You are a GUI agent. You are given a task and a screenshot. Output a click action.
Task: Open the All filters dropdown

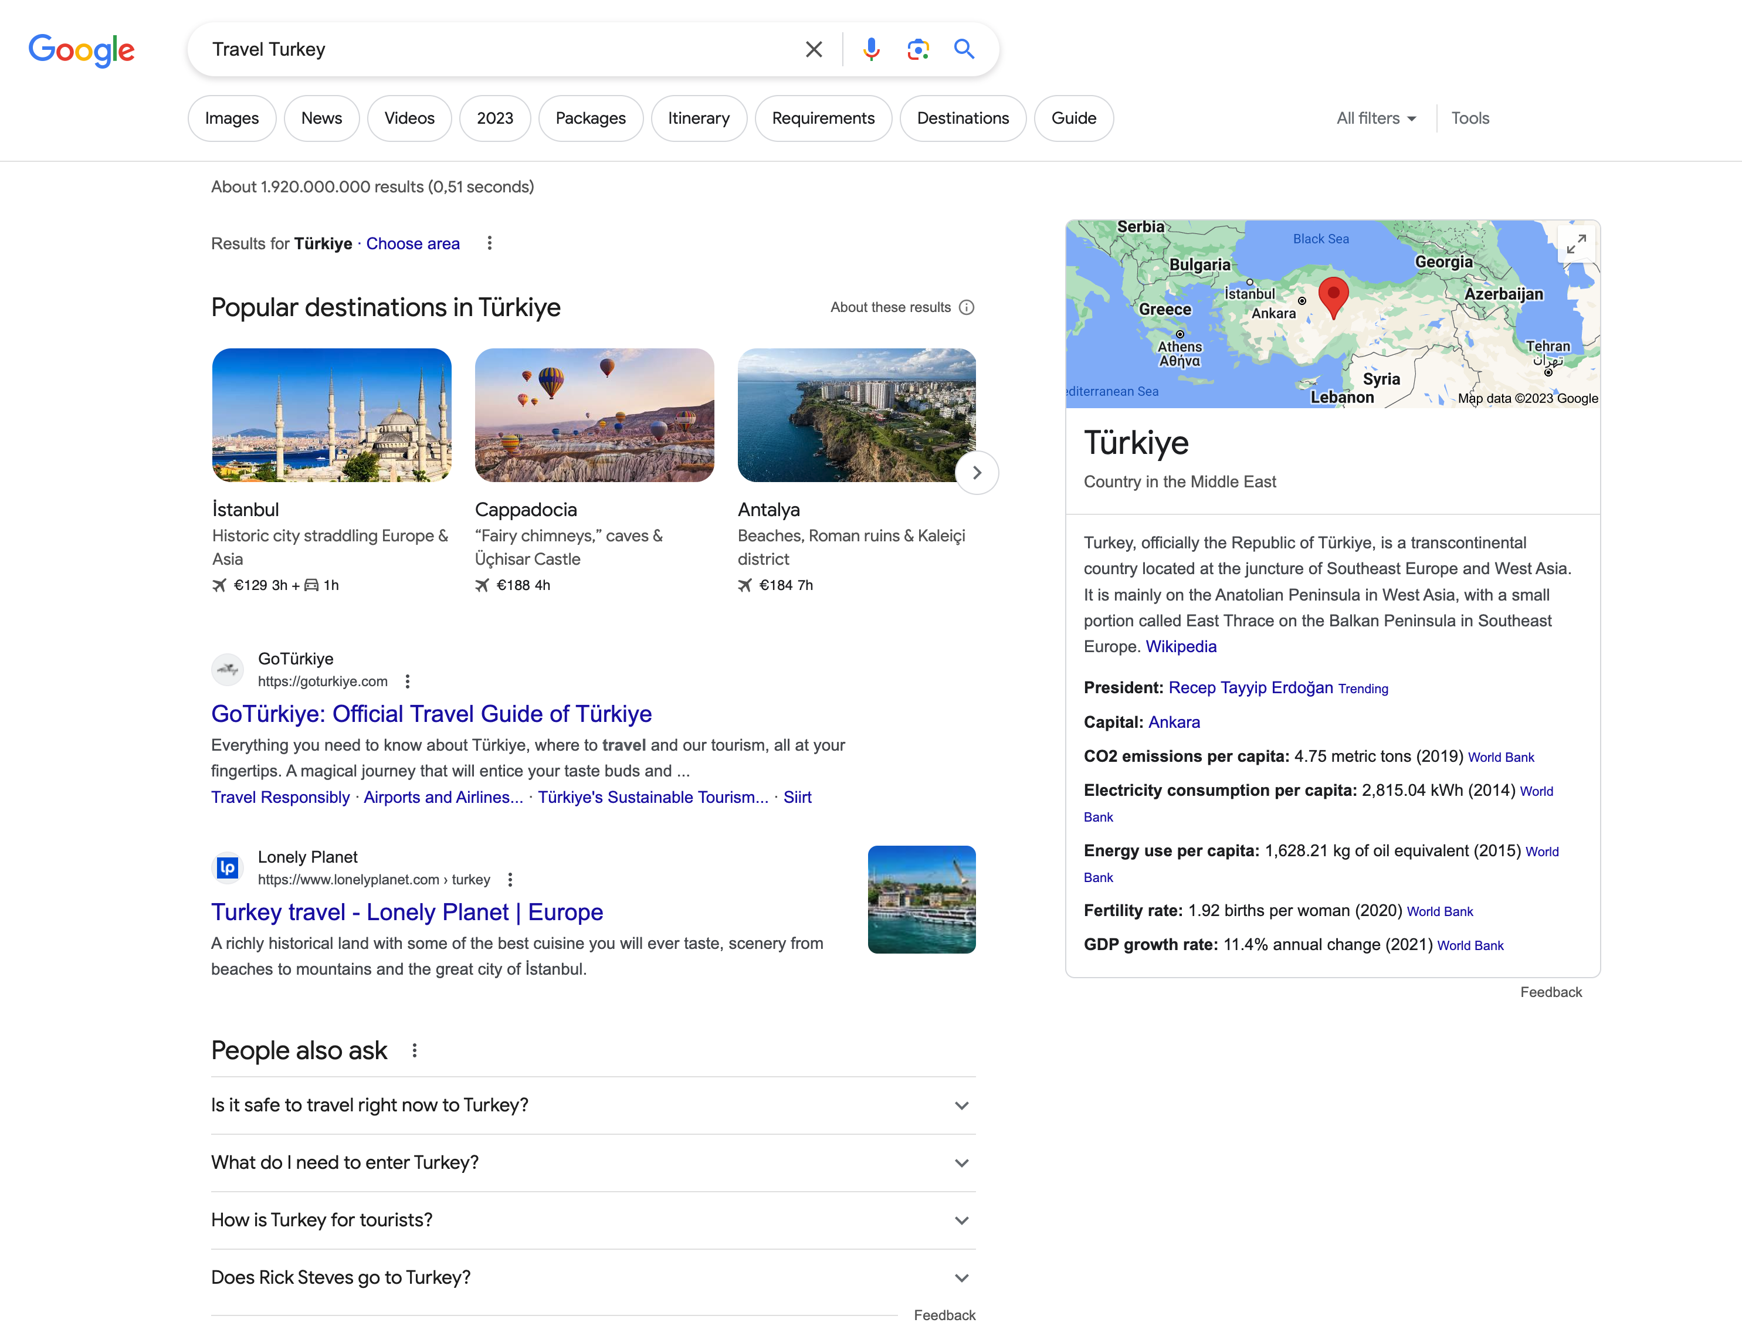(x=1376, y=118)
